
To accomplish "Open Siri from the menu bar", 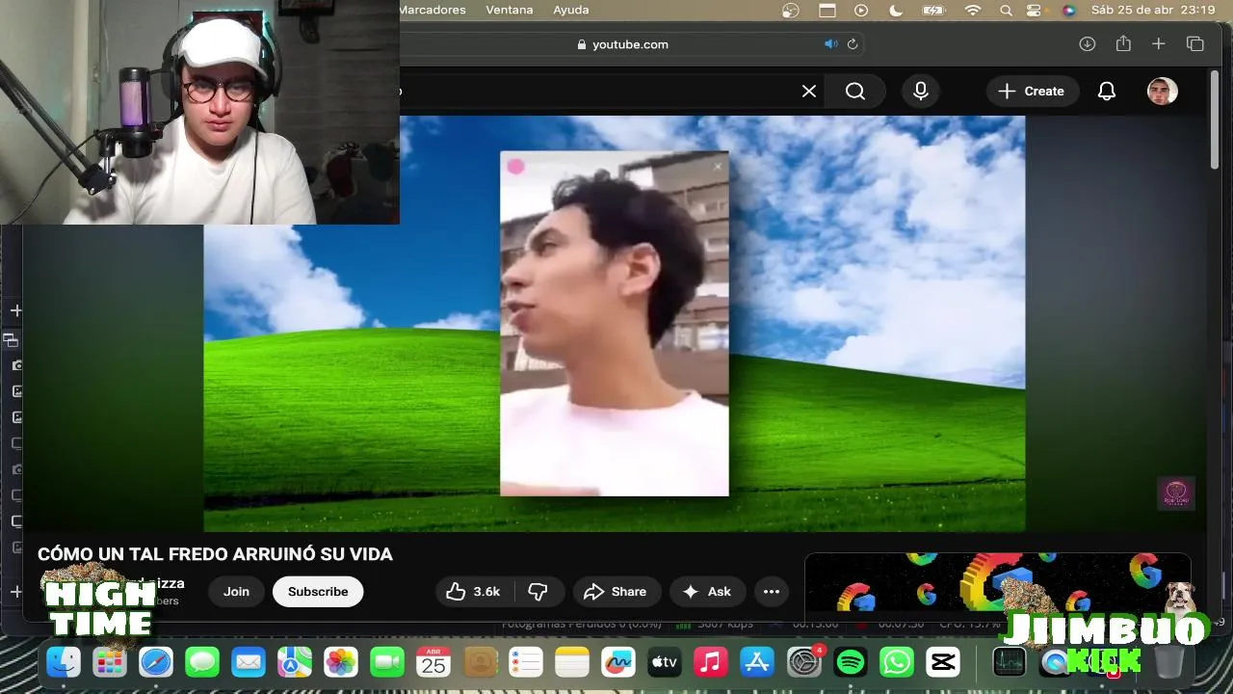I will pyautogui.click(x=1068, y=10).
